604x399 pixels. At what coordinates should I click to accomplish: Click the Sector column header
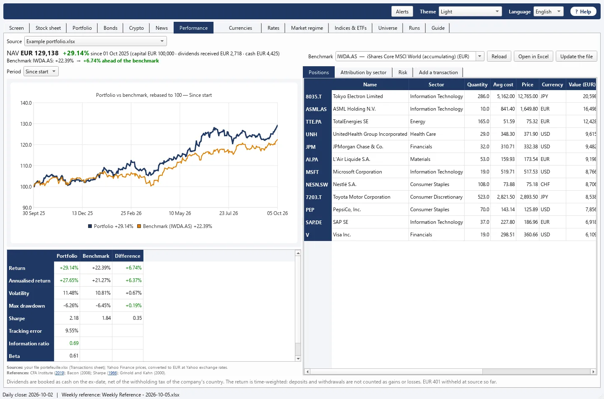(x=436, y=85)
